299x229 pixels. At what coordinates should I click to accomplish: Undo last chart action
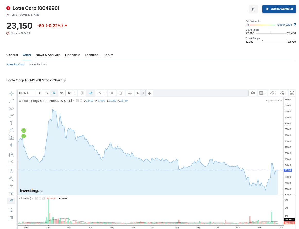tap(138, 93)
